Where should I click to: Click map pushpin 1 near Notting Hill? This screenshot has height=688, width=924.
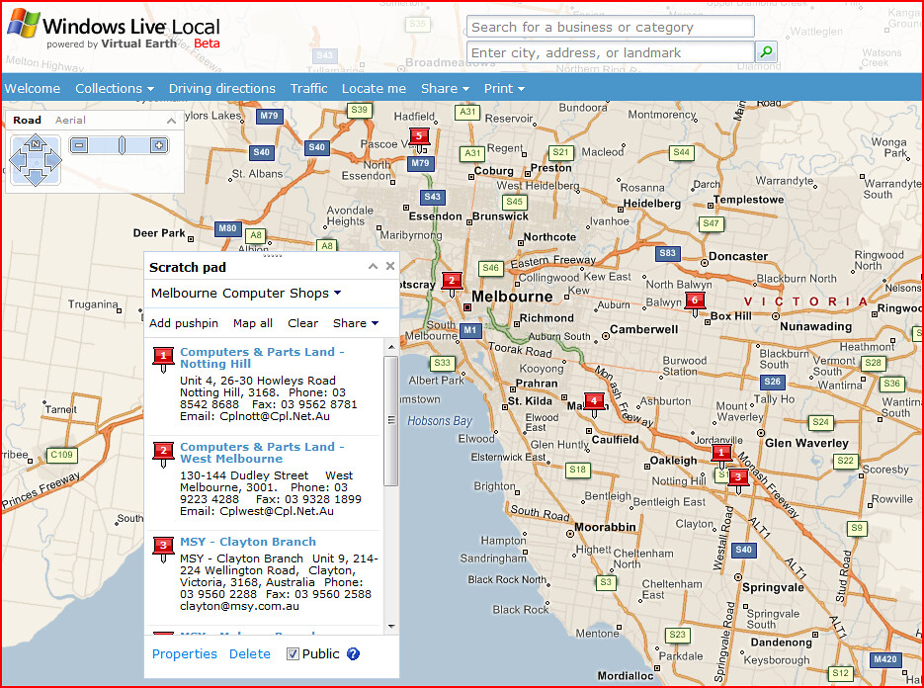tap(721, 457)
